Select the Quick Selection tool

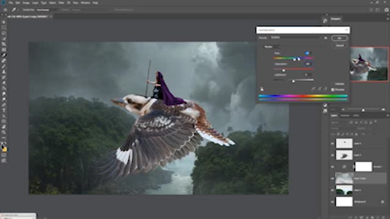tap(4, 39)
